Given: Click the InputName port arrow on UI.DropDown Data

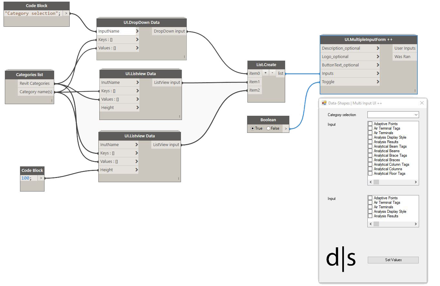Looking at the screenshot, I should tap(137, 31).
